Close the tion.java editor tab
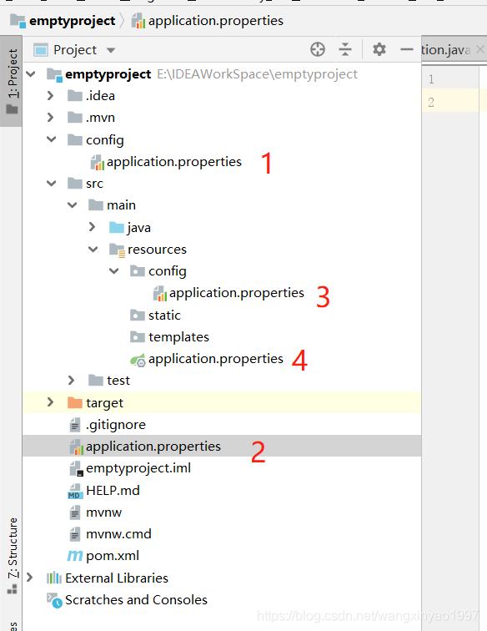The width and height of the screenshot is (487, 631). coord(479,49)
